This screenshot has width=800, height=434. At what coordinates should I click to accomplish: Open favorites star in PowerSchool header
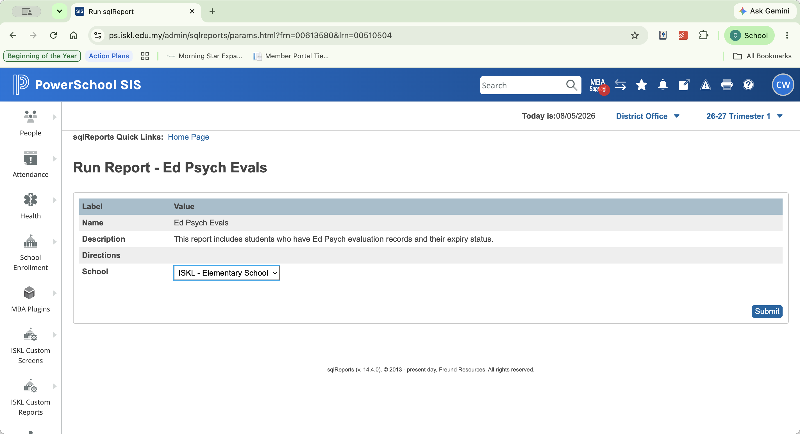[x=641, y=85]
